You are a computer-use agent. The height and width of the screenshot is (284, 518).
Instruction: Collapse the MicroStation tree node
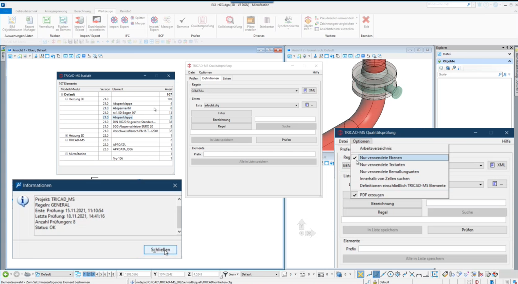pyautogui.click(x=67, y=154)
